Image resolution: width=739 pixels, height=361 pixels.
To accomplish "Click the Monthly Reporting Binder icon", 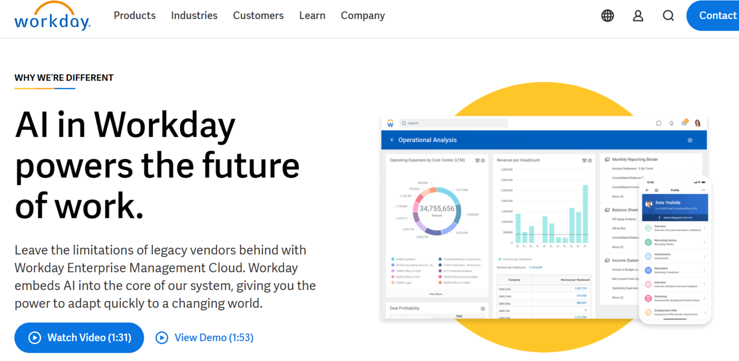I will [607, 159].
